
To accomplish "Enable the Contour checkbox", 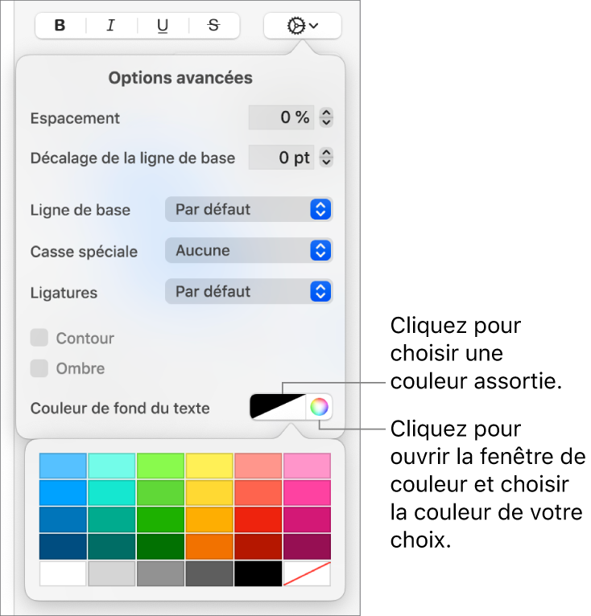I will (39, 338).
